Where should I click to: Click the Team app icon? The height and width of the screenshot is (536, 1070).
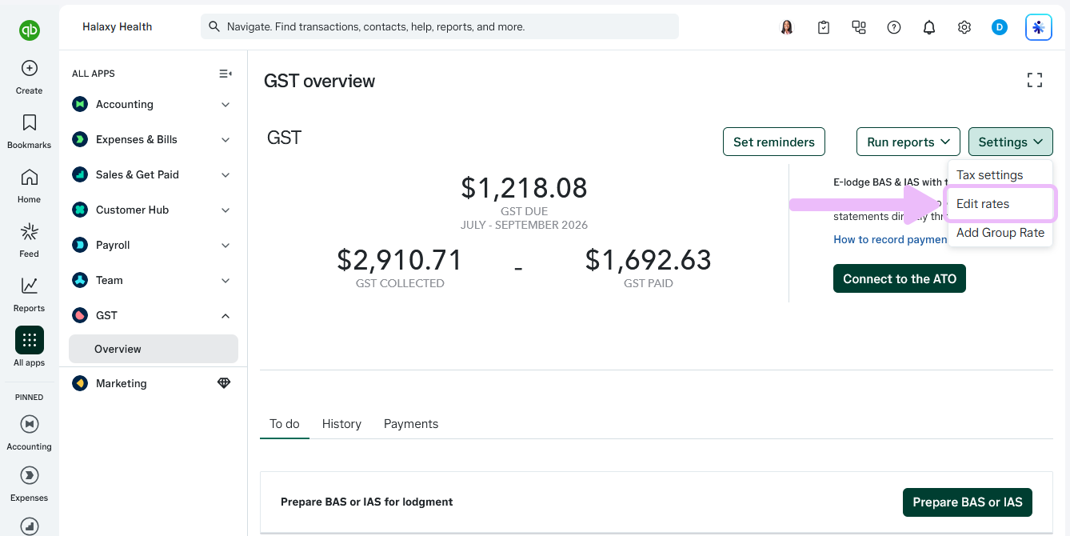(x=80, y=280)
